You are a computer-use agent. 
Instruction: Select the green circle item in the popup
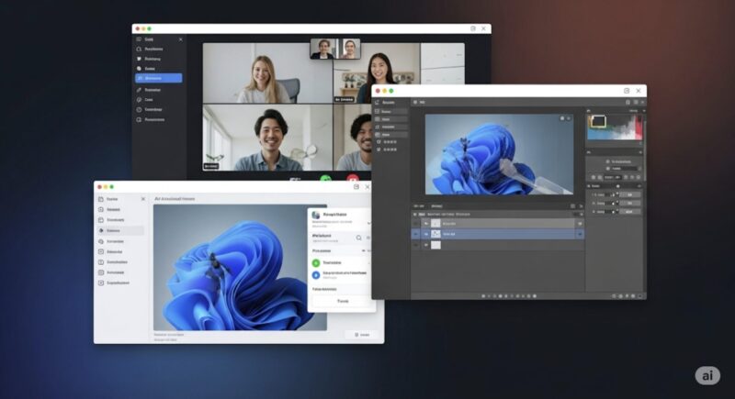[316, 263]
